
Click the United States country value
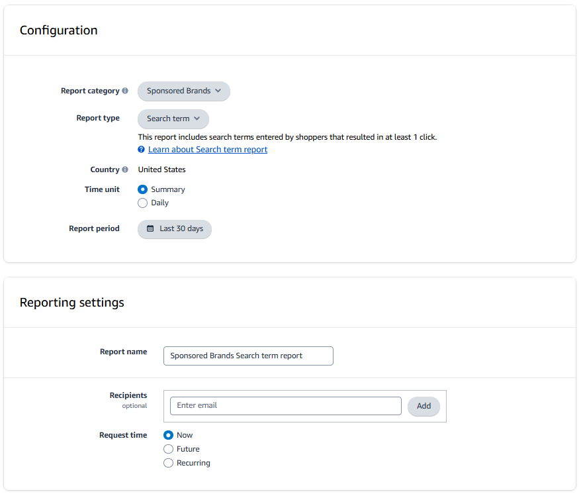tap(161, 170)
